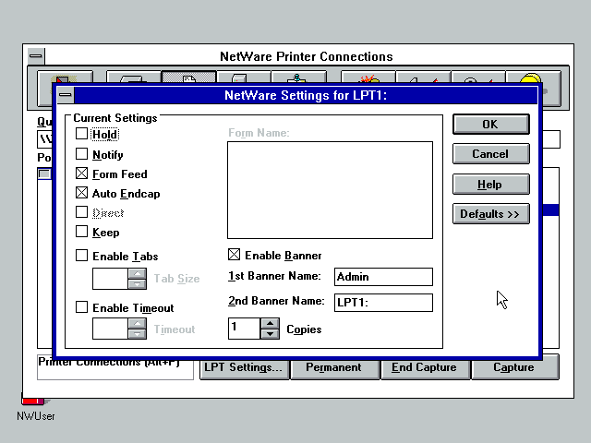Select the NWUser desktop icon
Screen dimensions: 591x443
pyautogui.click(x=35, y=407)
